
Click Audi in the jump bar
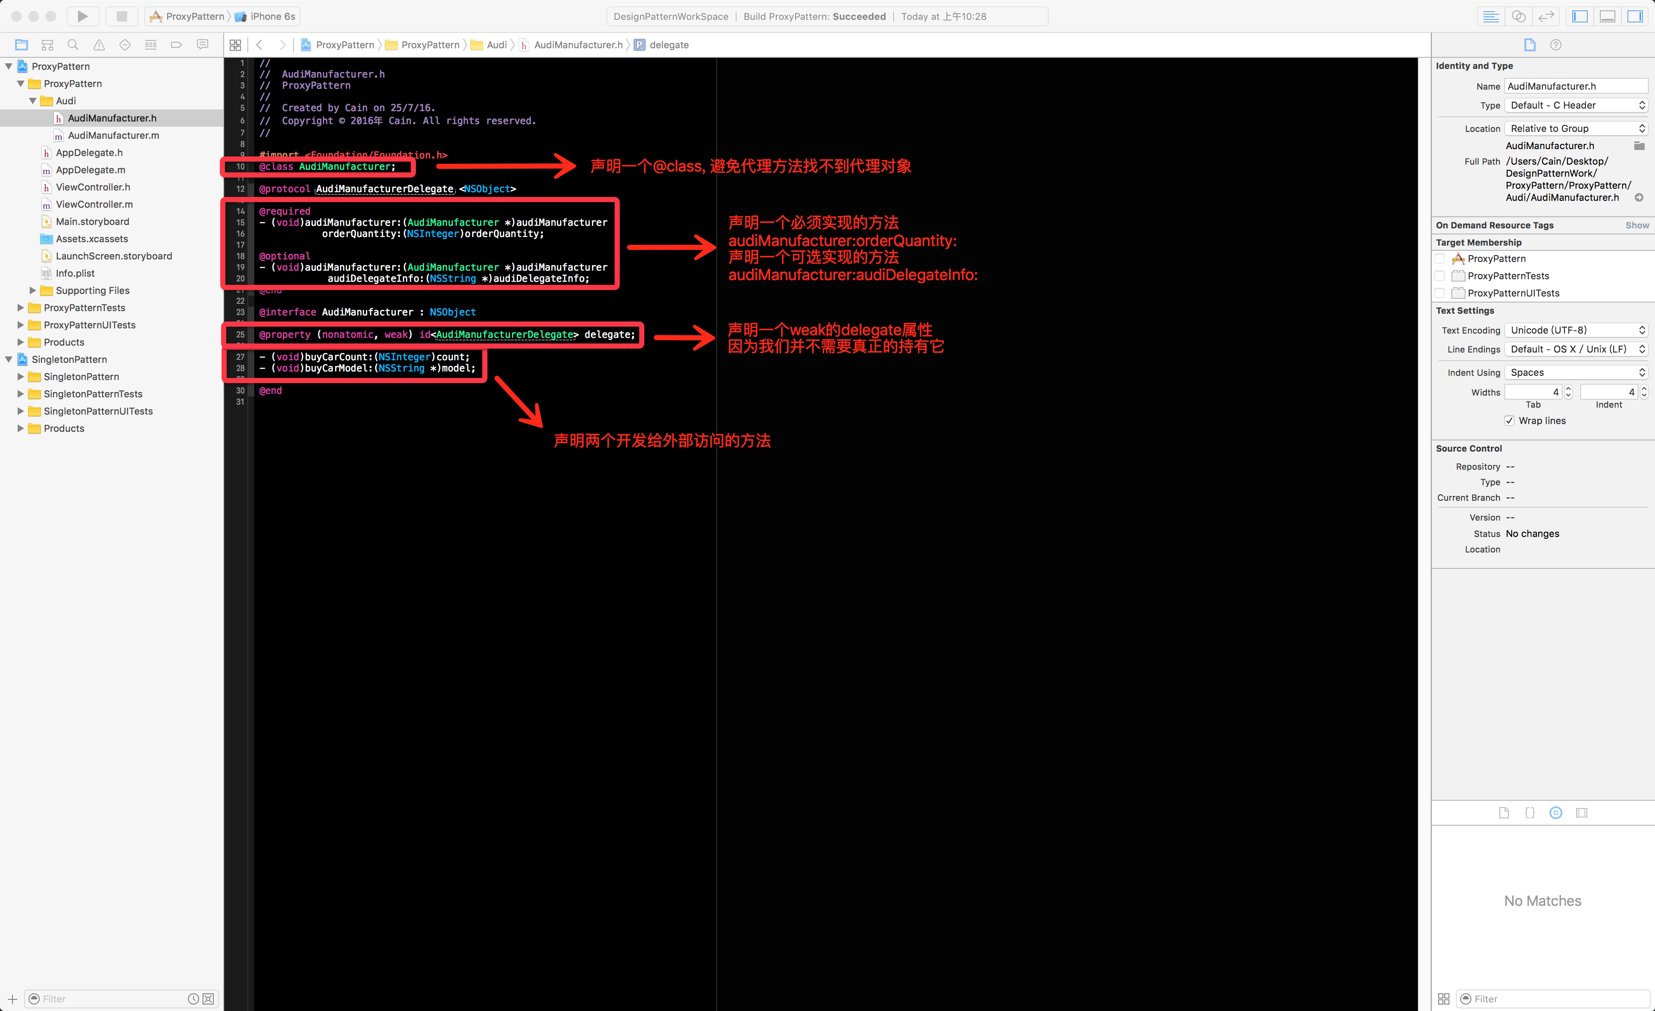[x=496, y=45]
